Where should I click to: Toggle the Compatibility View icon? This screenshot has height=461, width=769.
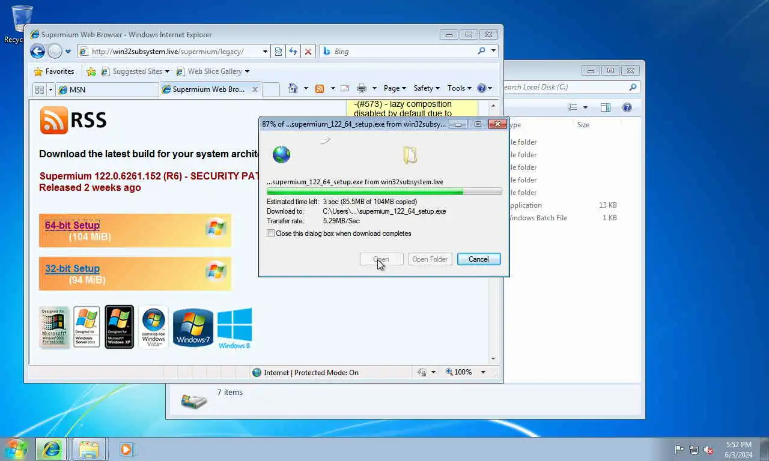pos(278,52)
